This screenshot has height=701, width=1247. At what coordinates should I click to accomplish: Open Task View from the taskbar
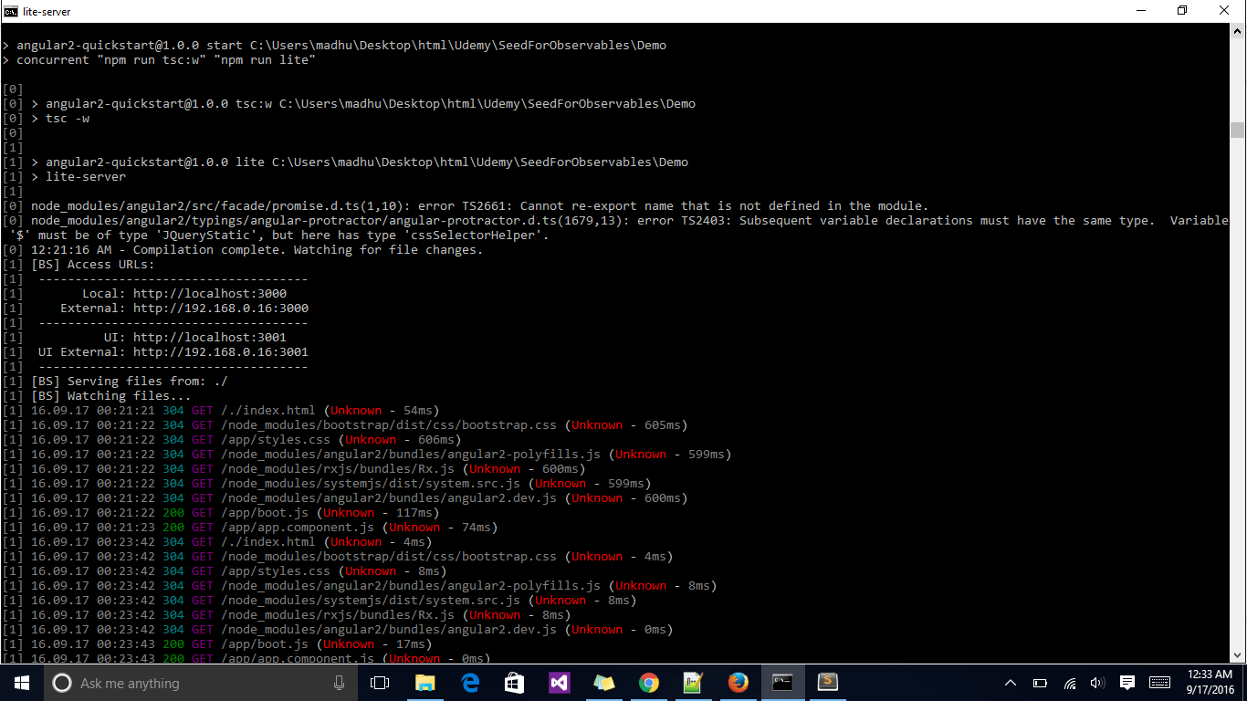tap(380, 683)
